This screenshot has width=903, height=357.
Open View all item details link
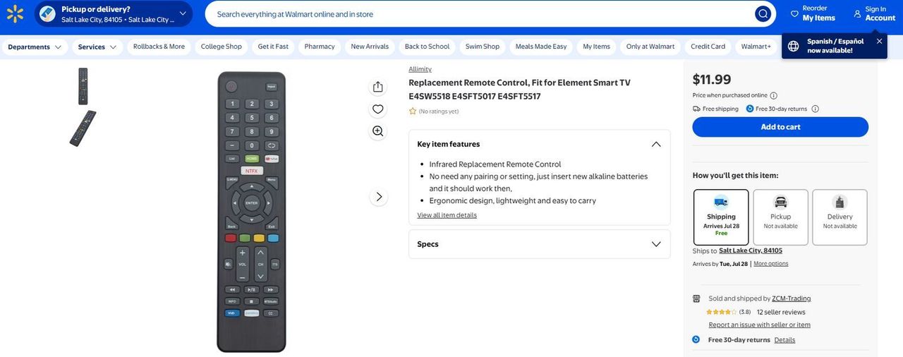tap(447, 215)
